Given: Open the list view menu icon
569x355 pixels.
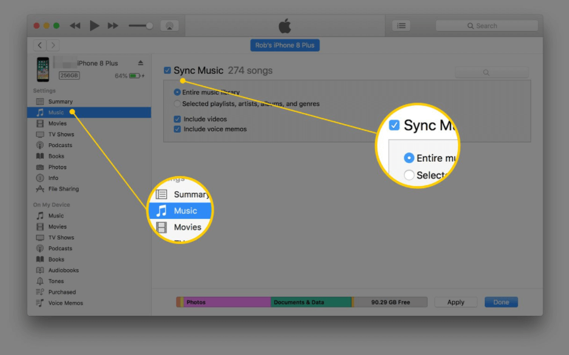Looking at the screenshot, I should [401, 26].
